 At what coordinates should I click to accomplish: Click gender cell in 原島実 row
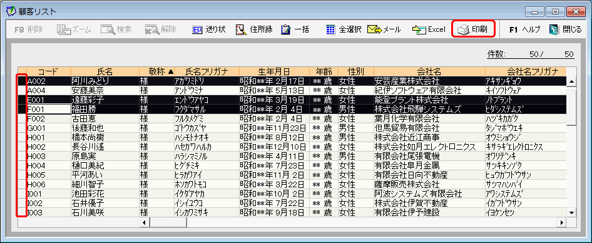pyautogui.click(x=356, y=156)
